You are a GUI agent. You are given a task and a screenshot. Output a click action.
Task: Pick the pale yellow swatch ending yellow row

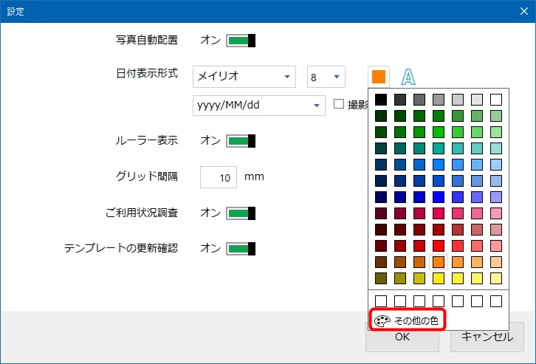pyautogui.click(x=496, y=278)
